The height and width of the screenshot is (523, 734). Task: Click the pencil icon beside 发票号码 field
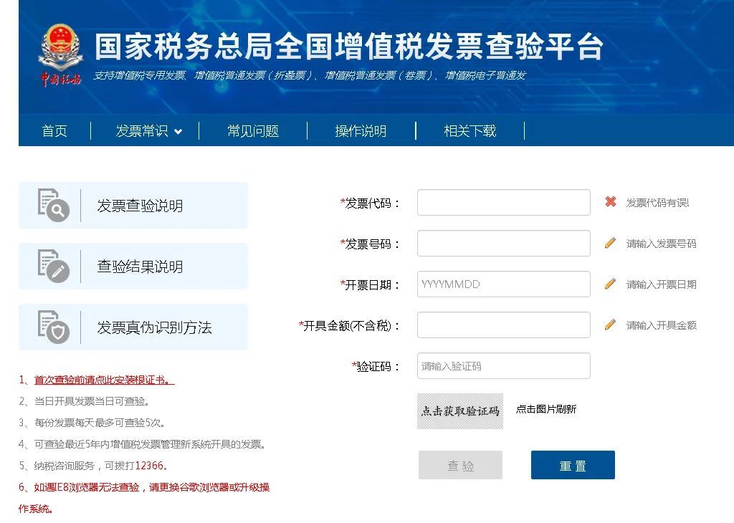pyautogui.click(x=610, y=243)
